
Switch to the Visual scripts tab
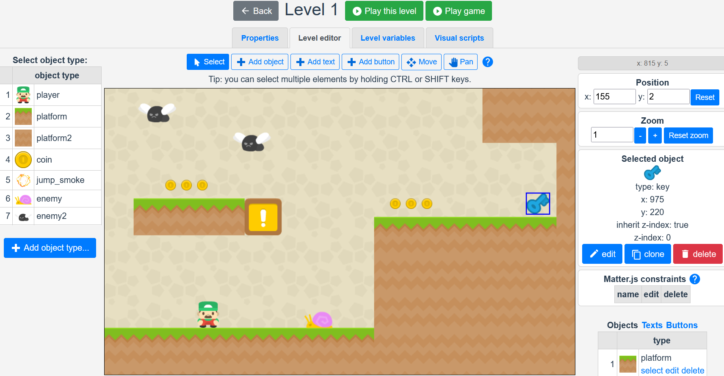click(x=459, y=38)
